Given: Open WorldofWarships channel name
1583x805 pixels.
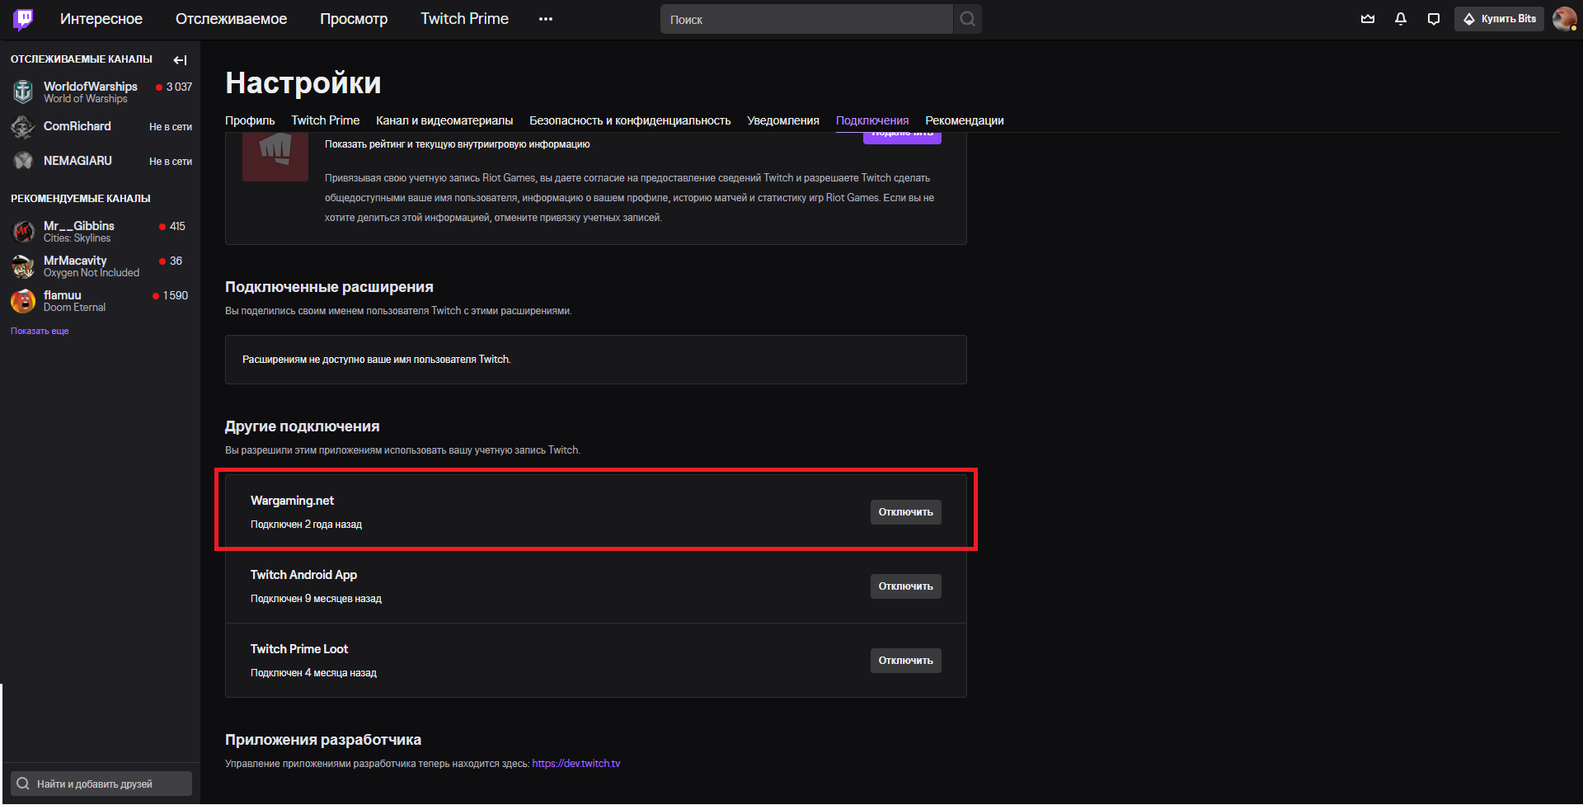Looking at the screenshot, I should pos(91,87).
